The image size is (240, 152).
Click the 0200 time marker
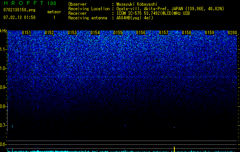click(232, 33)
